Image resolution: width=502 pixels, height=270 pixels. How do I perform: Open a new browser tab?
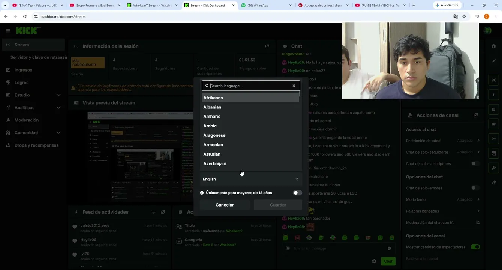414,5
